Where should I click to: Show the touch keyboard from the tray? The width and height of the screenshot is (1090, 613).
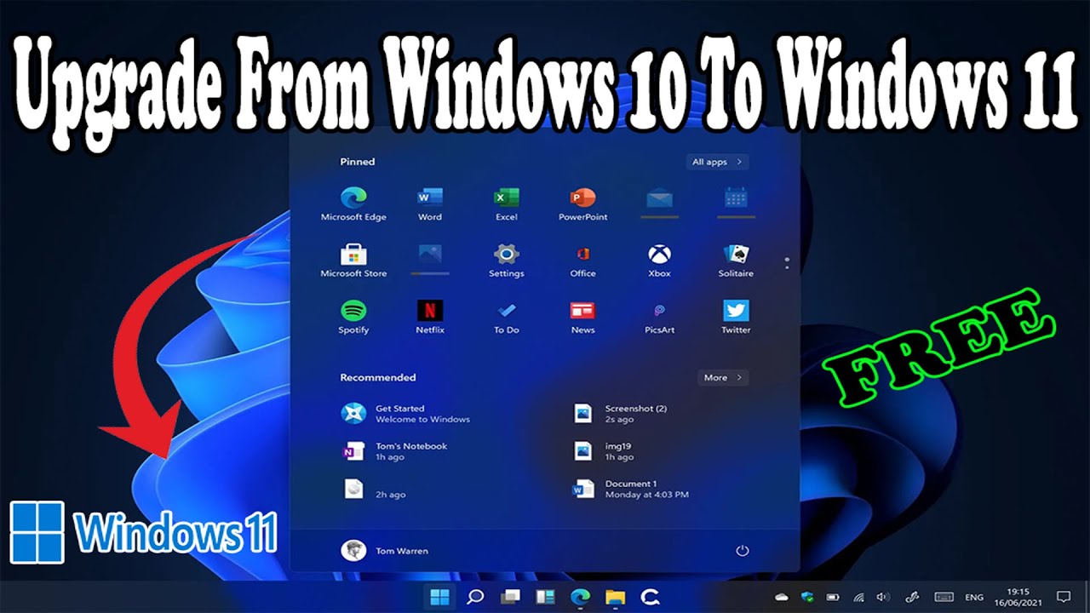pos(944,597)
